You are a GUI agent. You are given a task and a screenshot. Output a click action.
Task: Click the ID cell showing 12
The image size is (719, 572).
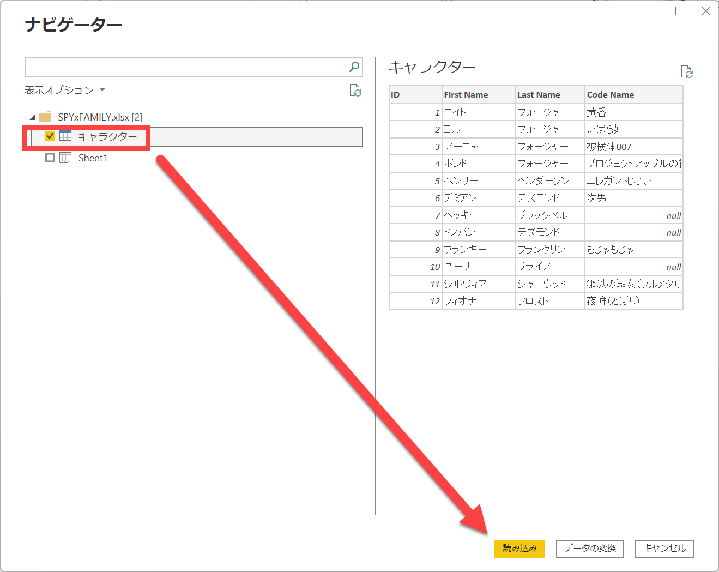click(415, 301)
